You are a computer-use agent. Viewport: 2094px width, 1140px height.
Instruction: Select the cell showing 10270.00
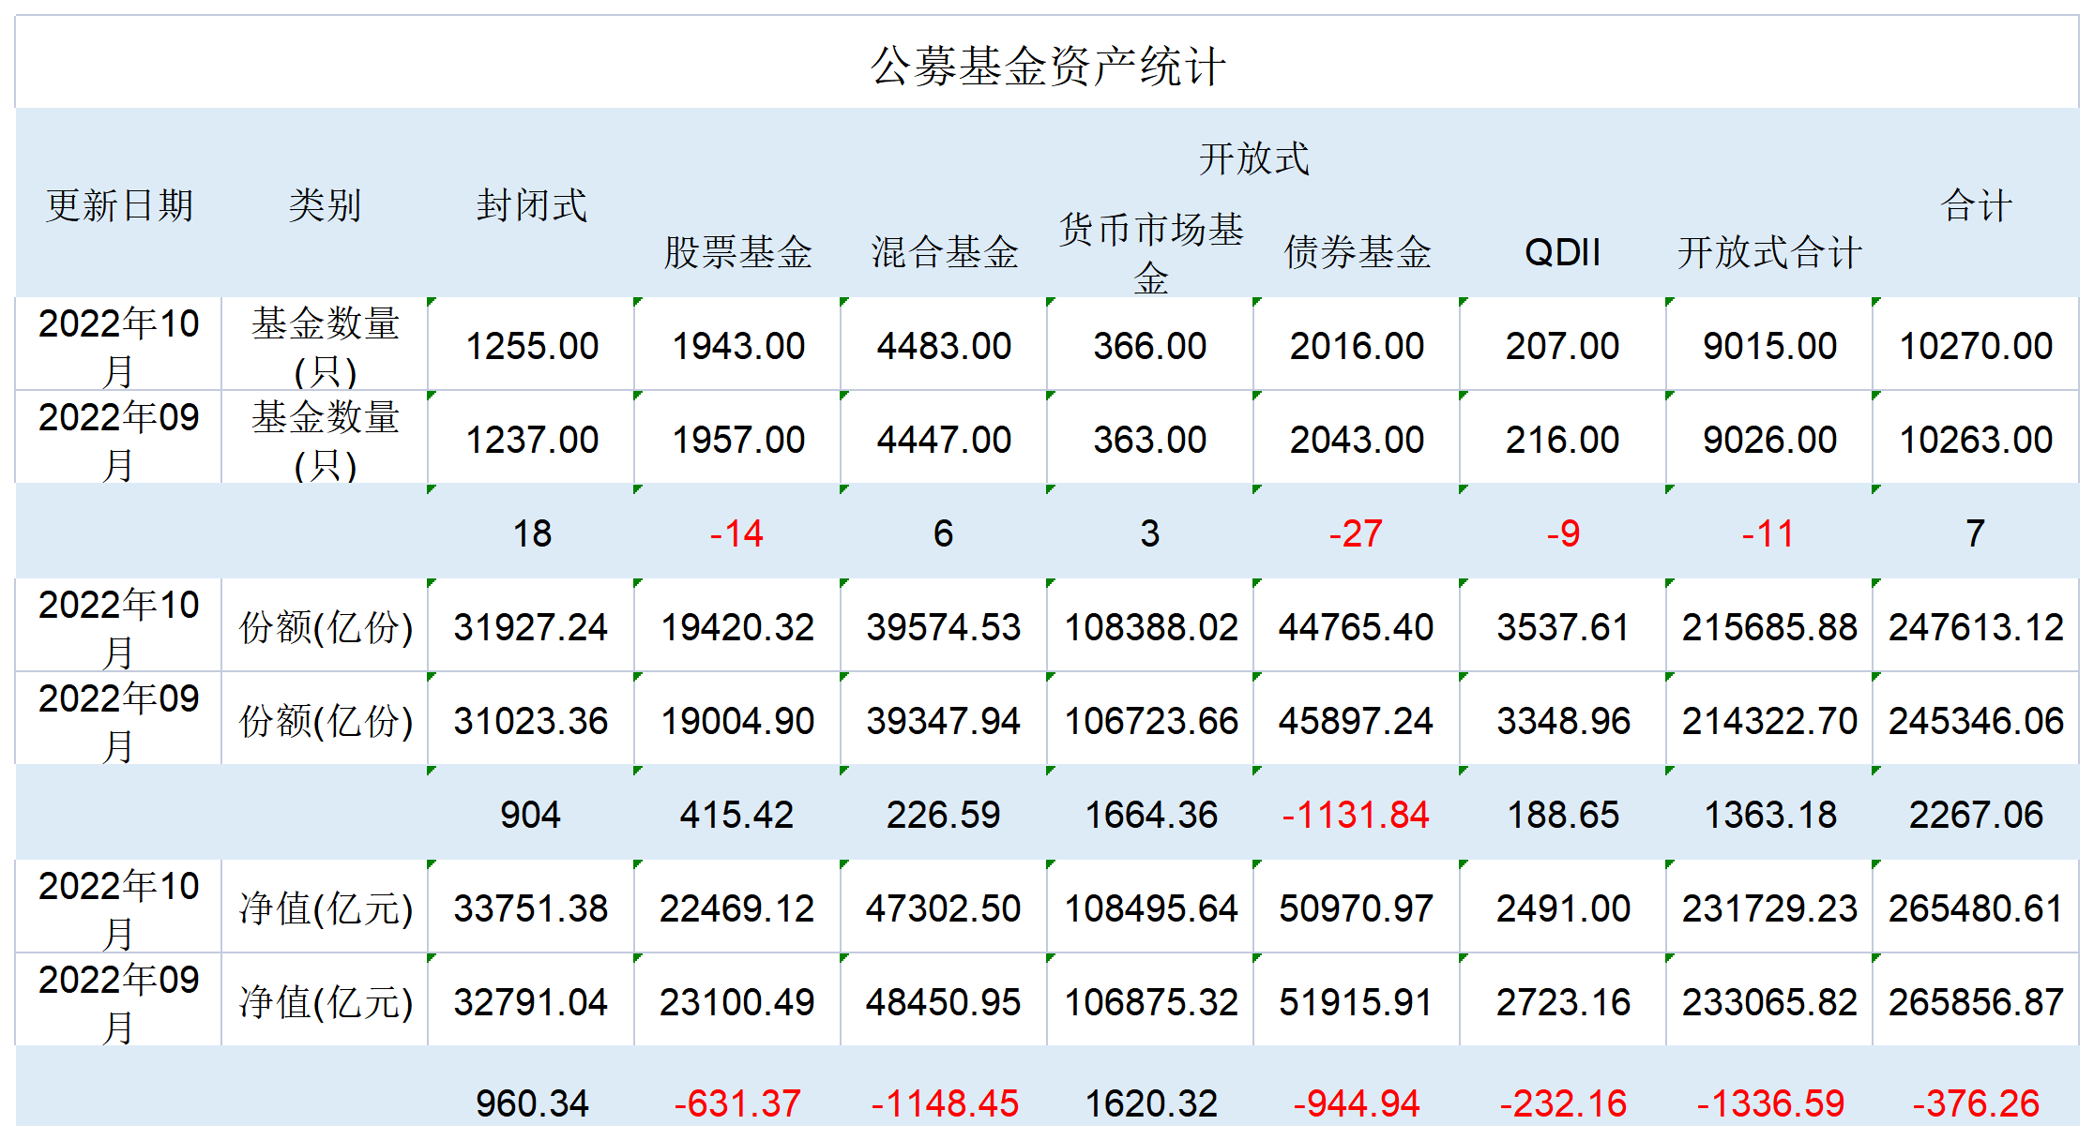pyautogui.click(x=1976, y=346)
